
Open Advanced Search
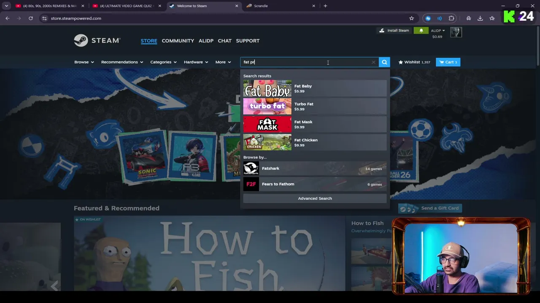coord(315,198)
